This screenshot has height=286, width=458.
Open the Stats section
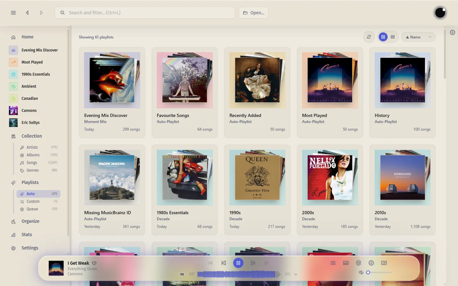click(x=27, y=235)
